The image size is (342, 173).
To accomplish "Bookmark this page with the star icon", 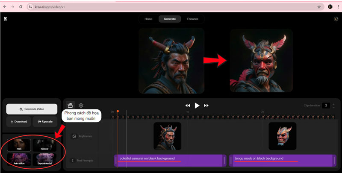I will pyautogui.click(x=319, y=7).
